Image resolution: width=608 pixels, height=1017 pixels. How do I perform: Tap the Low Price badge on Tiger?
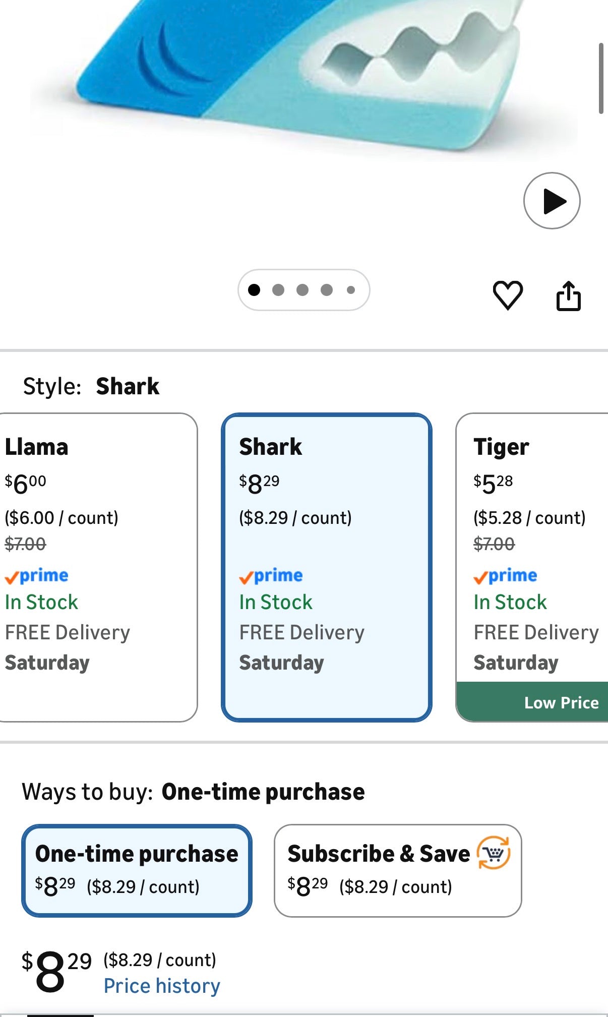pos(561,702)
